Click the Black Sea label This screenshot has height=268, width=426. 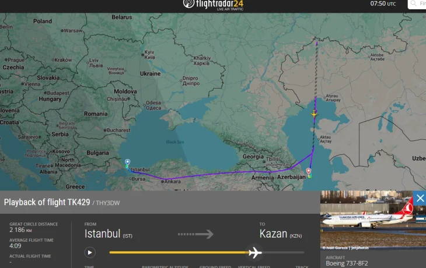(x=175, y=142)
